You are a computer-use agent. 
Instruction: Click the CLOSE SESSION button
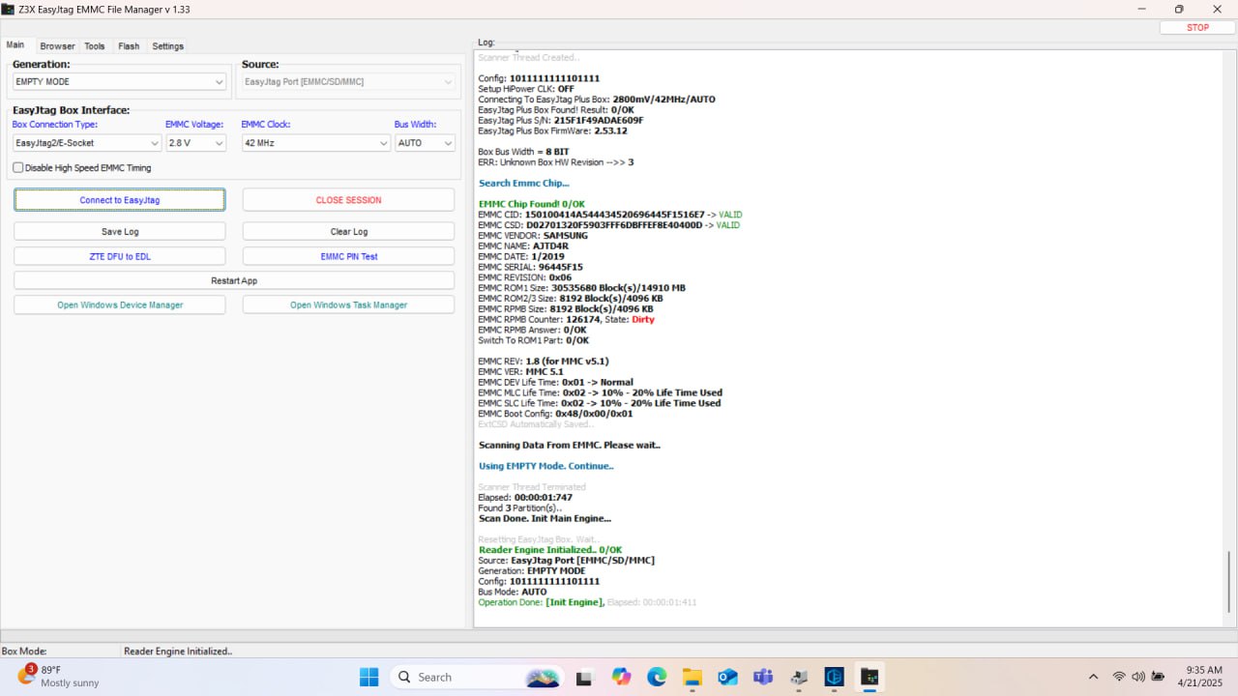click(x=348, y=200)
